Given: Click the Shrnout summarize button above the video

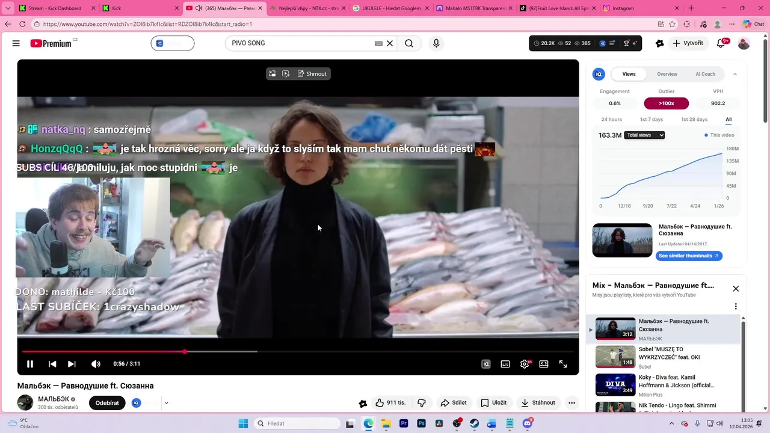Looking at the screenshot, I should pos(312,74).
